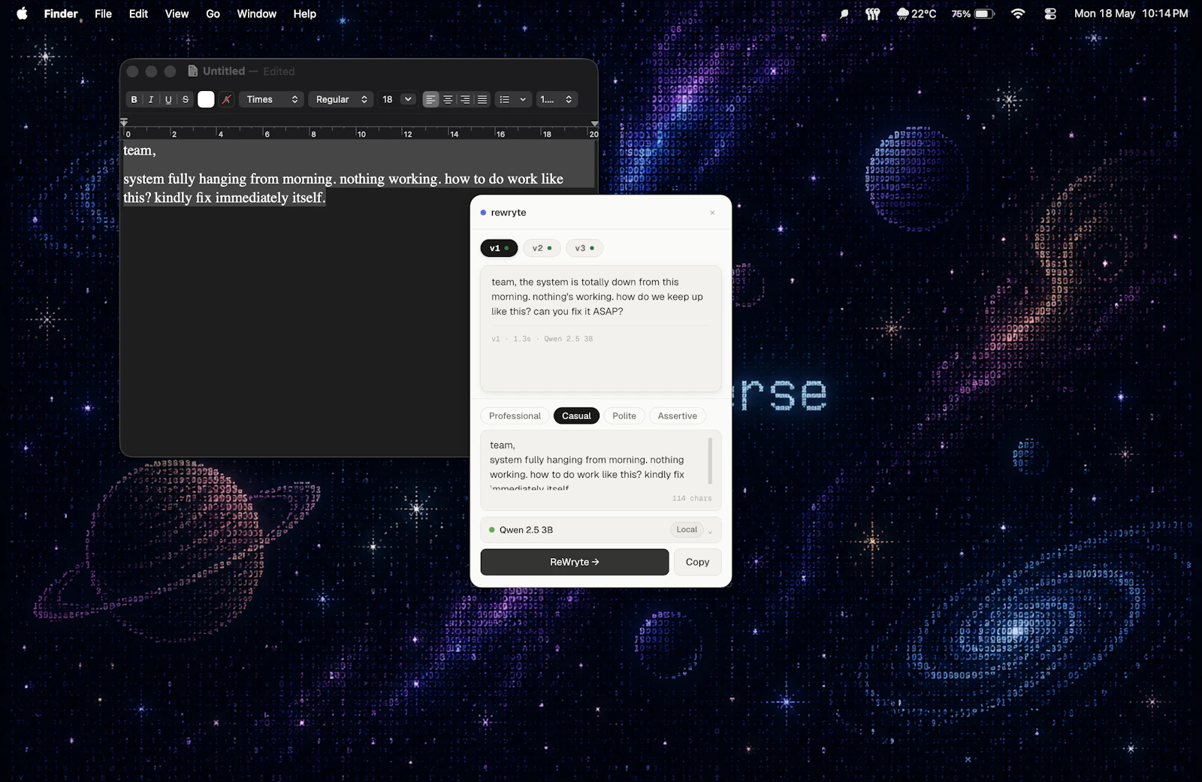Expand the list style dropdown chevron
The height and width of the screenshot is (782, 1202).
point(523,99)
